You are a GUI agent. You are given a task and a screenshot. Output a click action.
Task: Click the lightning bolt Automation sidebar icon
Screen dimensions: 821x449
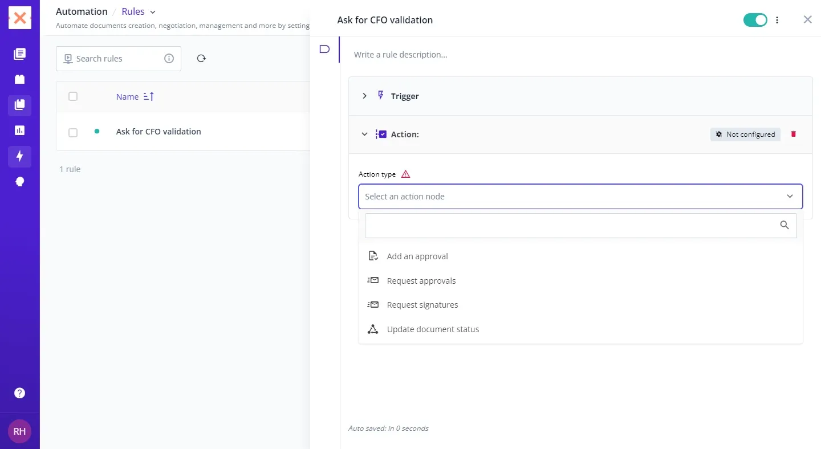pyautogui.click(x=19, y=156)
